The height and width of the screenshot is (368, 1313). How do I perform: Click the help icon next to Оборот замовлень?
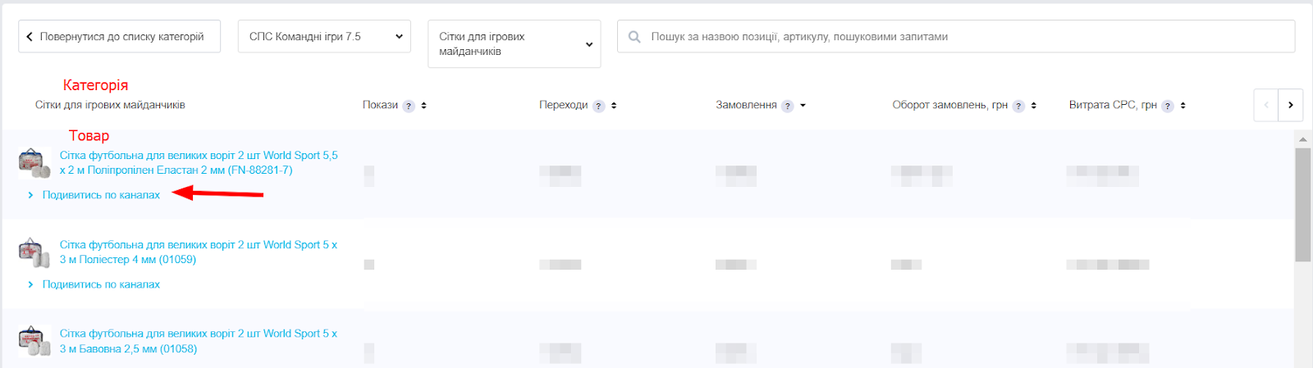point(1019,106)
